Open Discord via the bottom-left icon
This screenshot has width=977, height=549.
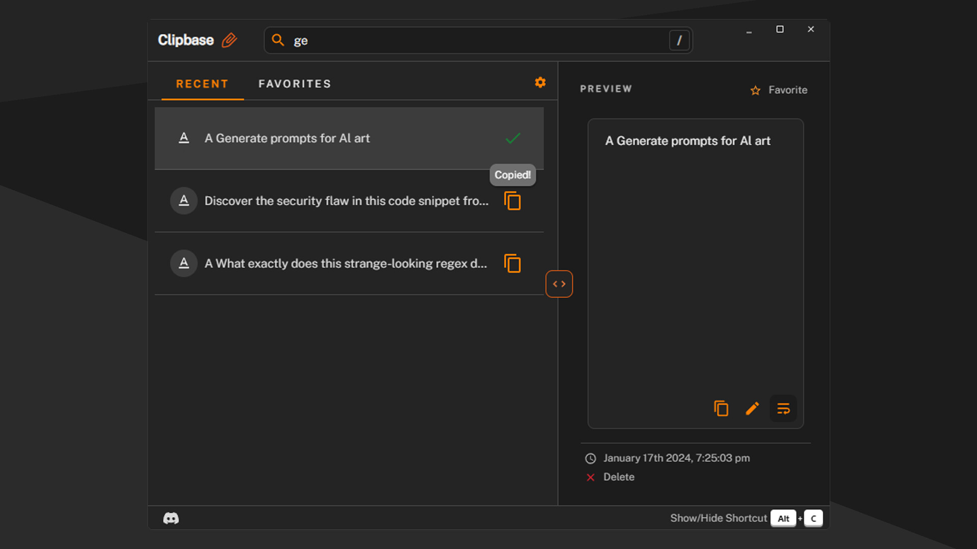point(170,518)
